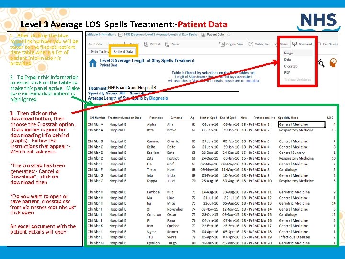Click the Surname column header

tap(176, 118)
